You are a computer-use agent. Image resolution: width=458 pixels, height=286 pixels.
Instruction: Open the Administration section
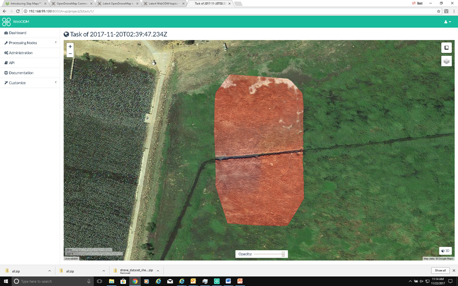(x=21, y=52)
